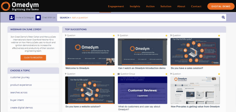Image resolution: width=236 pixels, height=112 pixels.
Task: Click Can I watch an Omedym Introduction demo
Action: pos(142,68)
